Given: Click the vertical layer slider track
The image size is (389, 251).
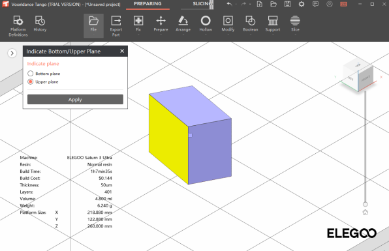Looking at the screenshot, I should [x=366, y=146].
